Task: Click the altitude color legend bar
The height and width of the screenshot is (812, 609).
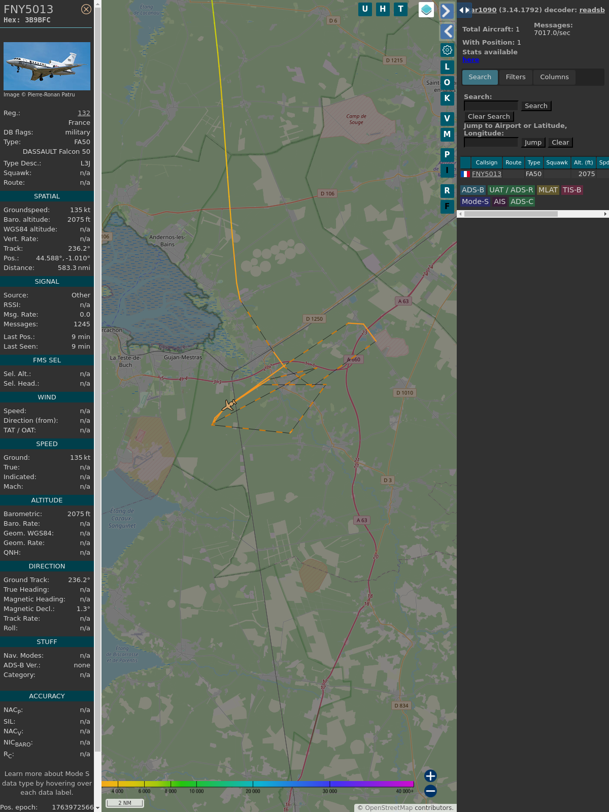Action: click(x=257, y=784)
